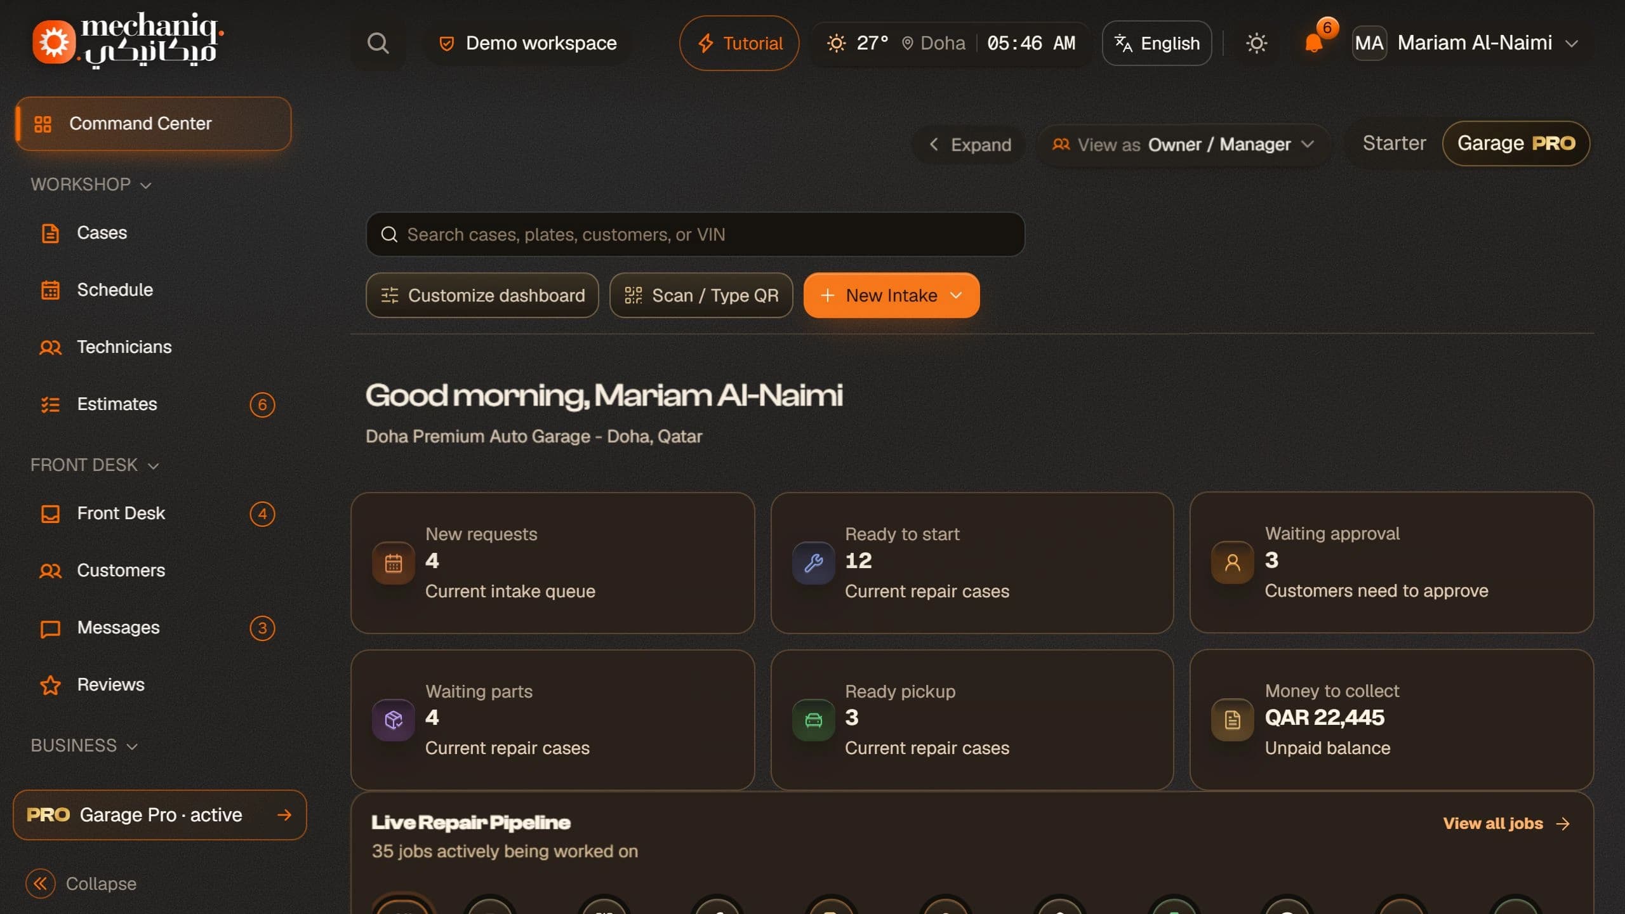Click Customize dashboard button
The image size is (1625, 914).
tap(482, 295)
